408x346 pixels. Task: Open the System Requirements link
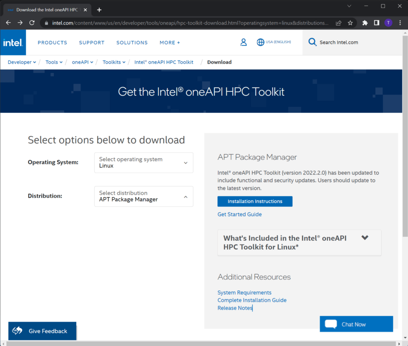(244, 293)
